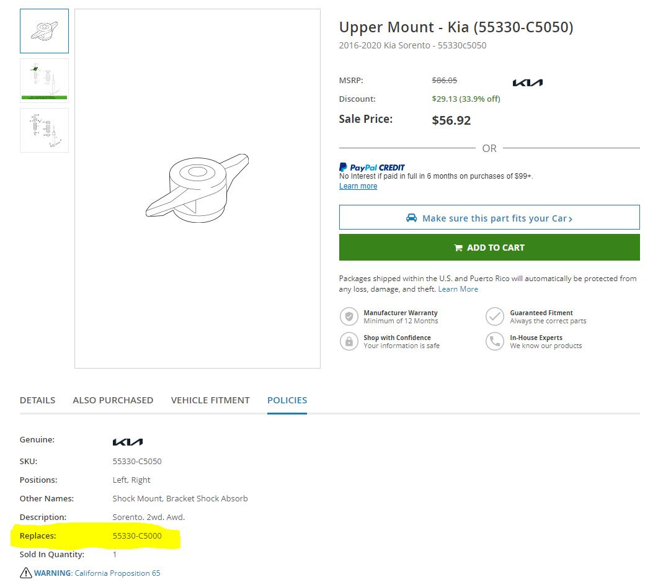Click the Manufacturer Warranty shield icon
This screenshot has width=658, height=587.
(x=349, y=316)
